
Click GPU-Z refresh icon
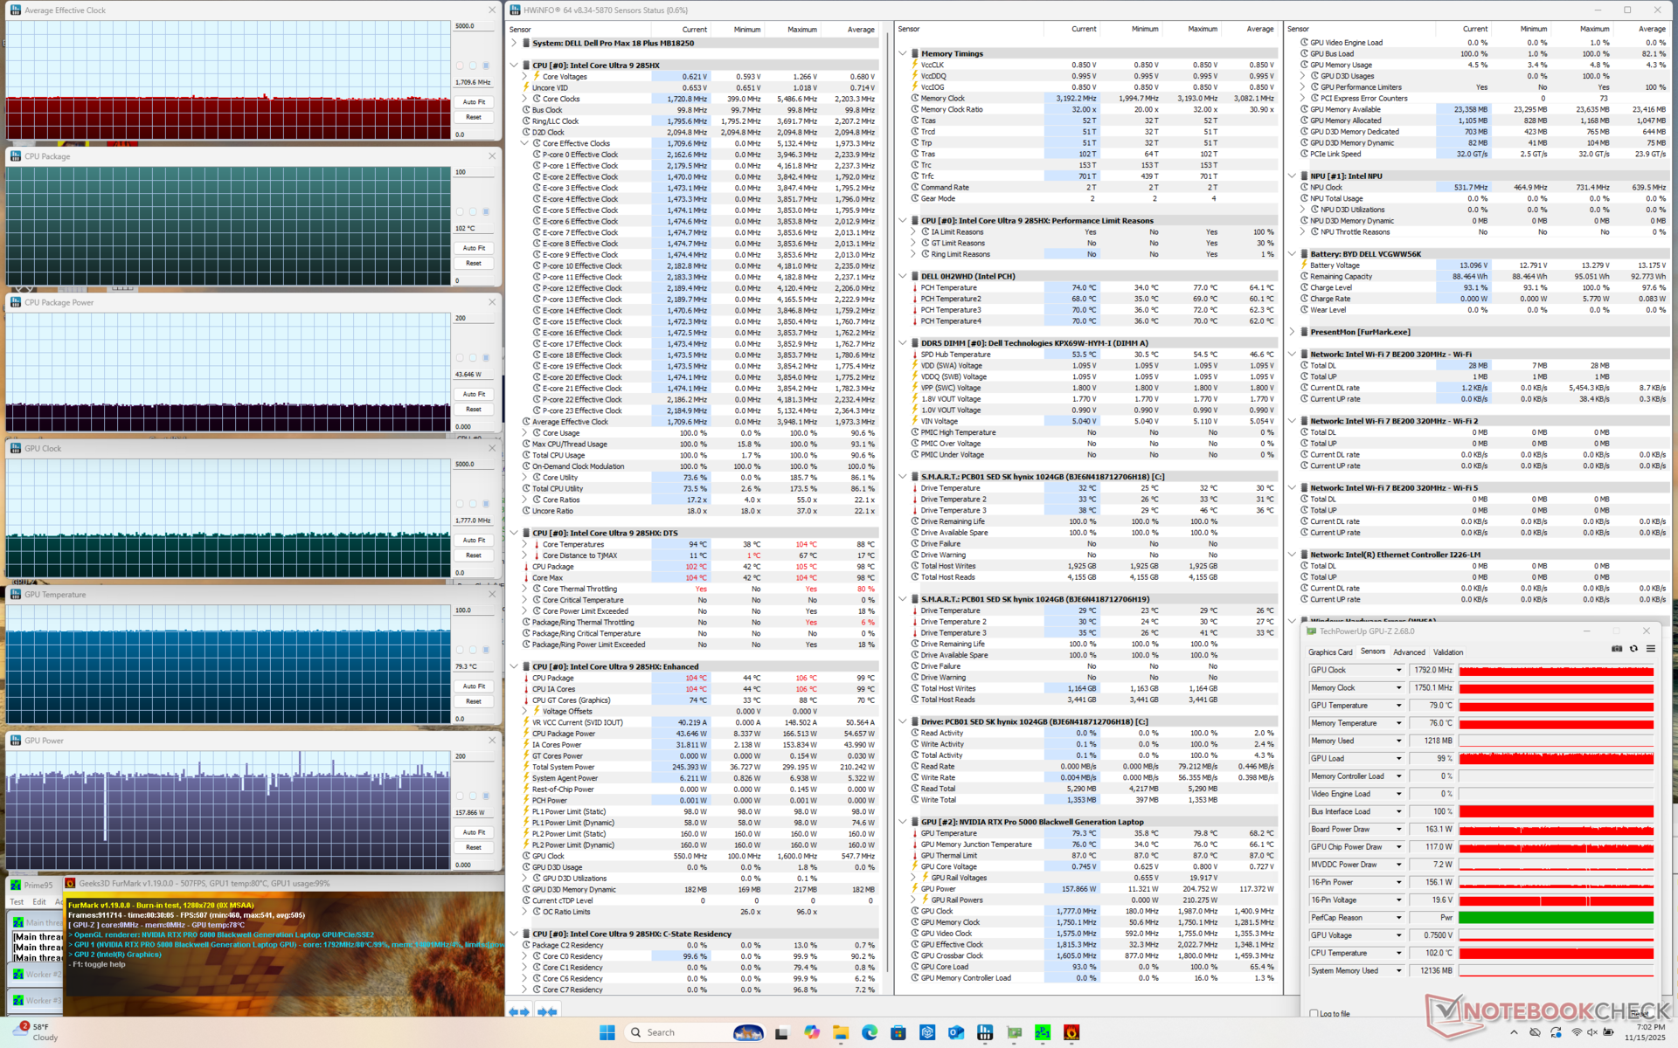[x=1633, y=649]
